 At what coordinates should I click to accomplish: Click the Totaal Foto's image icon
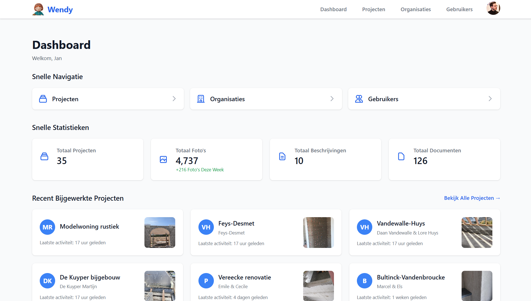coord(163,160)
